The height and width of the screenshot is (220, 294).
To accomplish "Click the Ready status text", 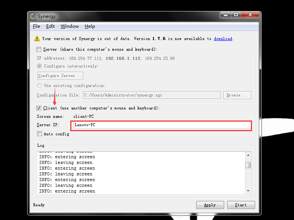I will pos(39,205).
